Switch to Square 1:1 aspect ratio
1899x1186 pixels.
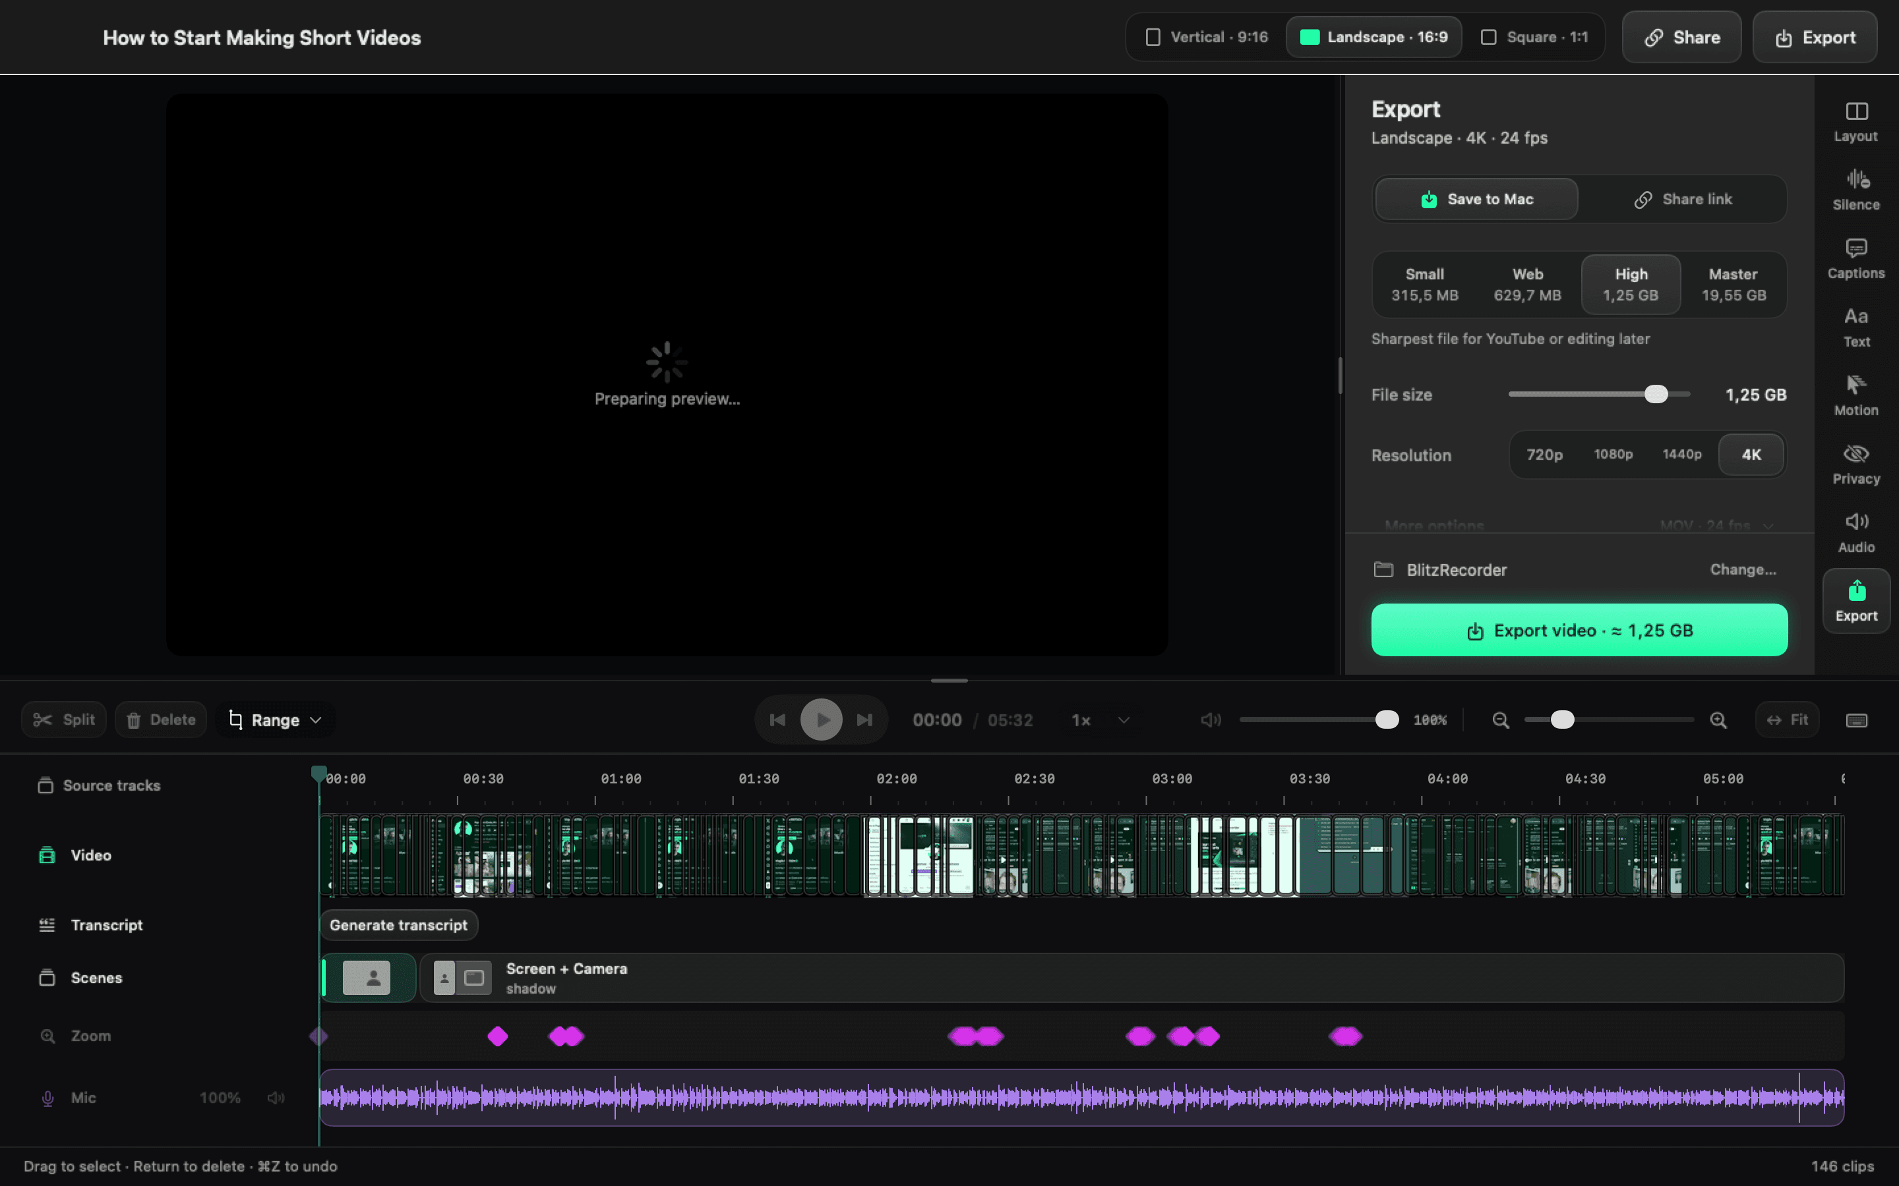[x=1534, y=37]
